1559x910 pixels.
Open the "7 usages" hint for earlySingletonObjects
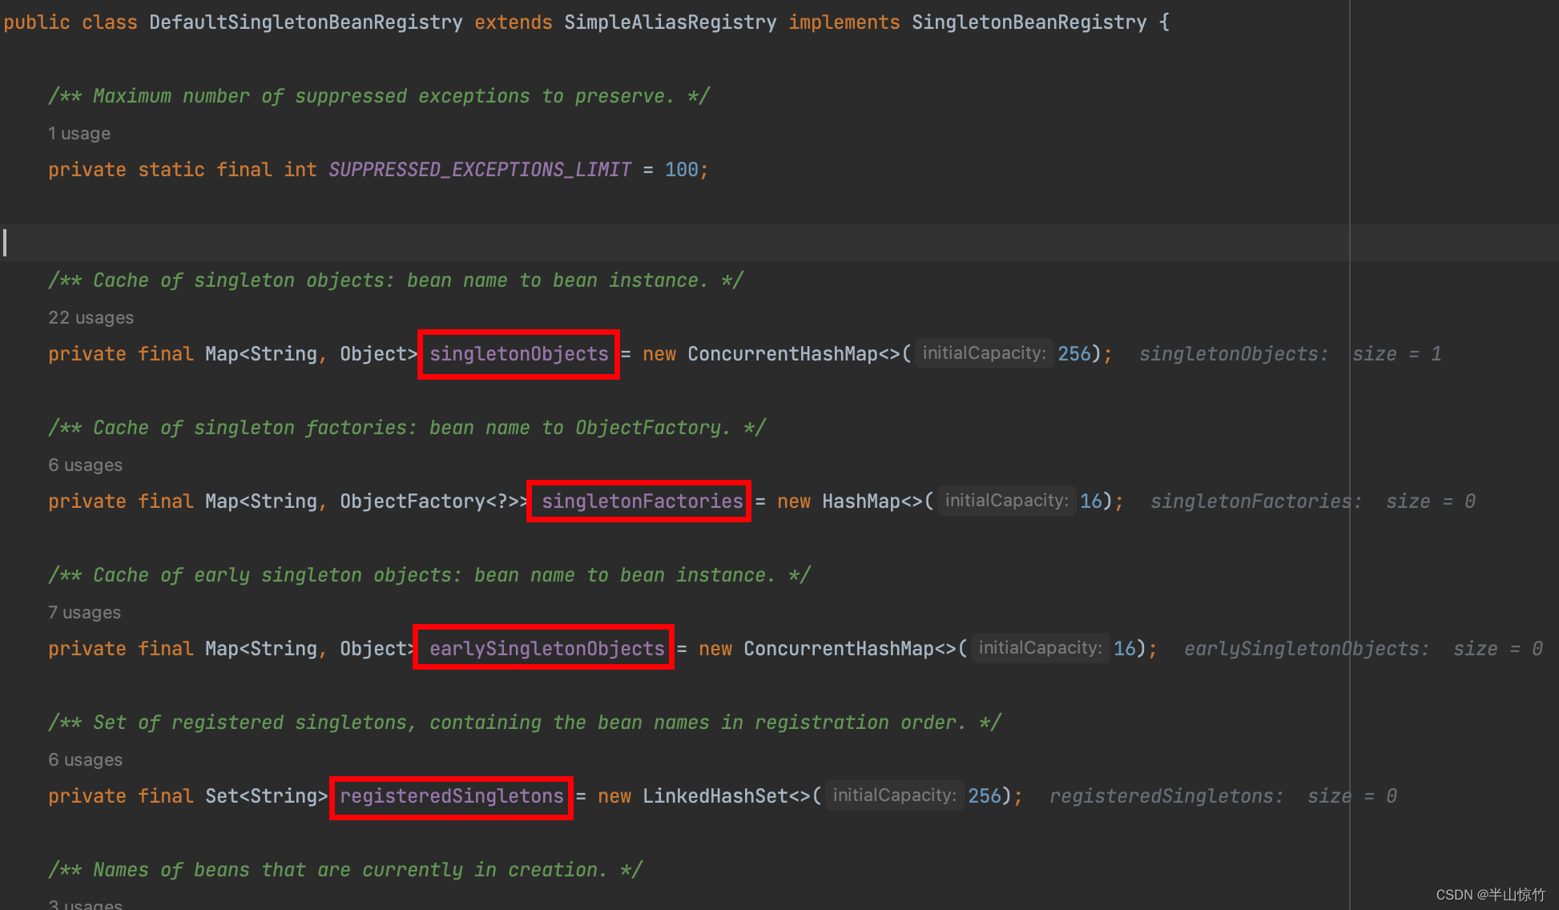(84, 613)
